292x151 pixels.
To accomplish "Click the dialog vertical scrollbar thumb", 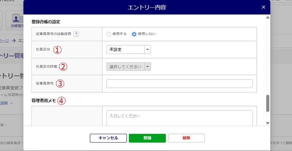I will [x=268, y=103].
